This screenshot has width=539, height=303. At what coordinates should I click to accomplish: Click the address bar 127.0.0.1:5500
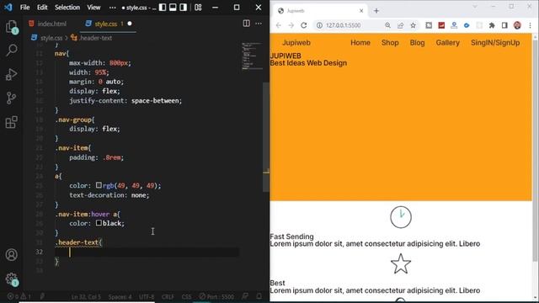343,25
